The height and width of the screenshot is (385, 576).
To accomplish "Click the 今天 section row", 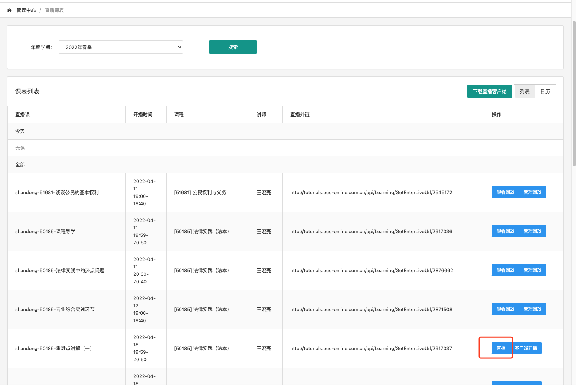I will point(285,131).
